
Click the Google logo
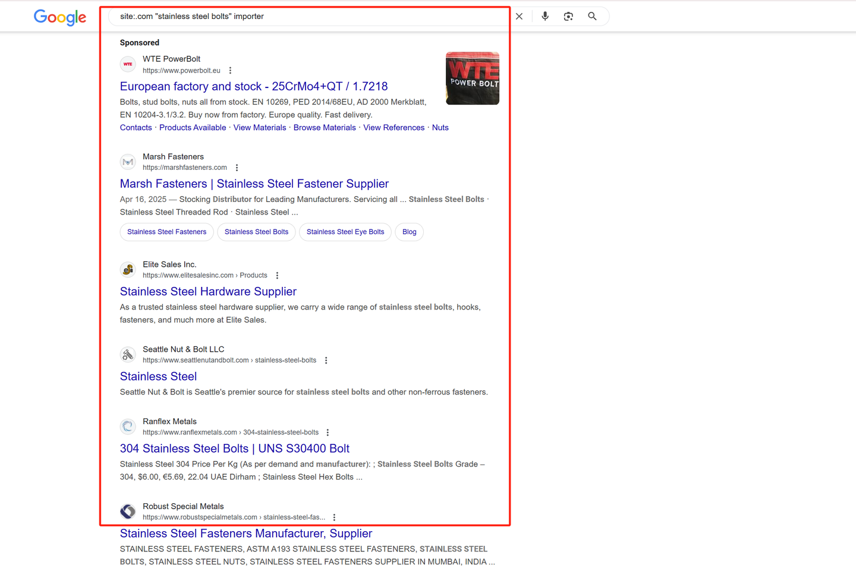pyautogui.click(x=60, y=17)
